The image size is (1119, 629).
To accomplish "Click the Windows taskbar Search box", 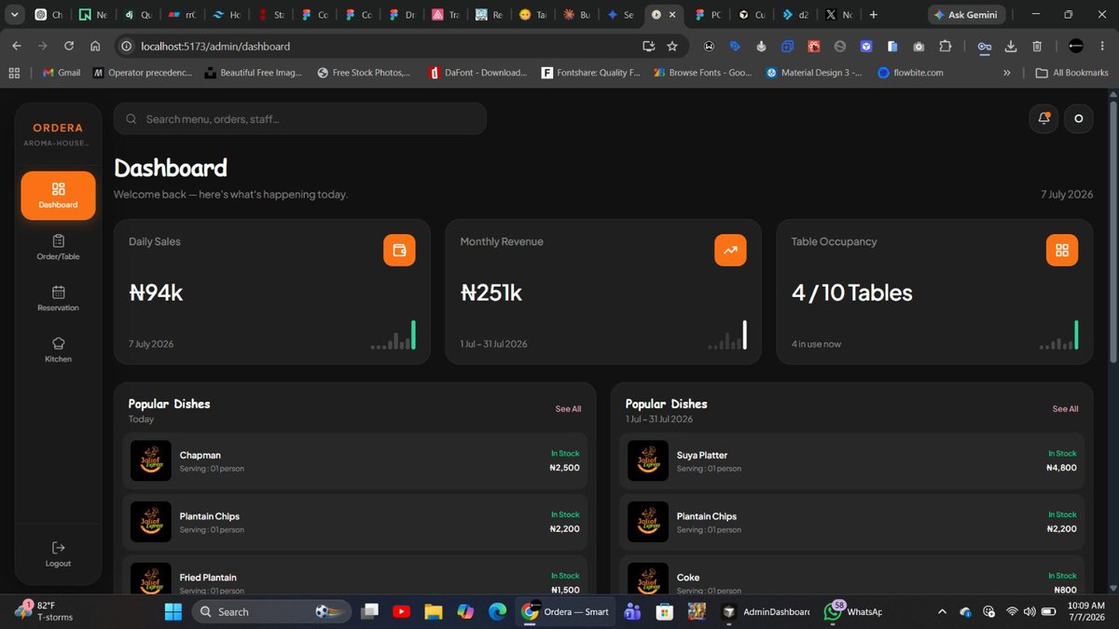I will (x=271, y=611).
